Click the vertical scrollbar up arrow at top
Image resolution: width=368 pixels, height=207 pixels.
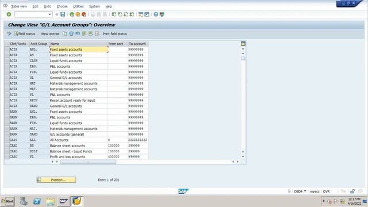coord(243,49)
